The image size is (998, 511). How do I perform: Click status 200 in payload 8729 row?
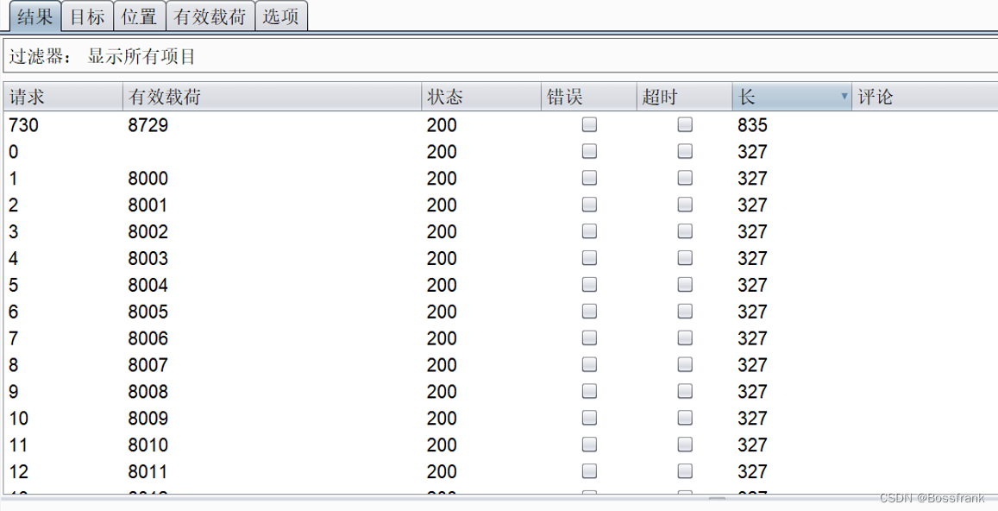(x=442, y=125)
